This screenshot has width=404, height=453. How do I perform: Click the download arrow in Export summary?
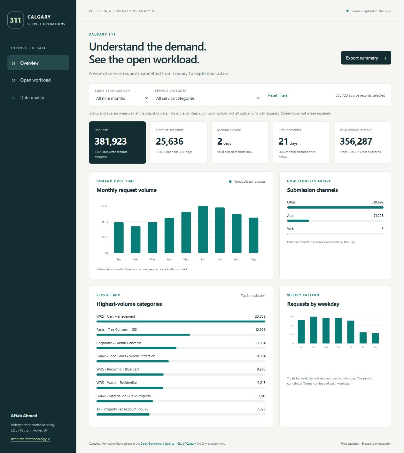385,58
